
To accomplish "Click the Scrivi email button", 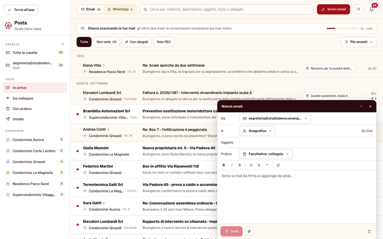I will [x=334, y=9].
